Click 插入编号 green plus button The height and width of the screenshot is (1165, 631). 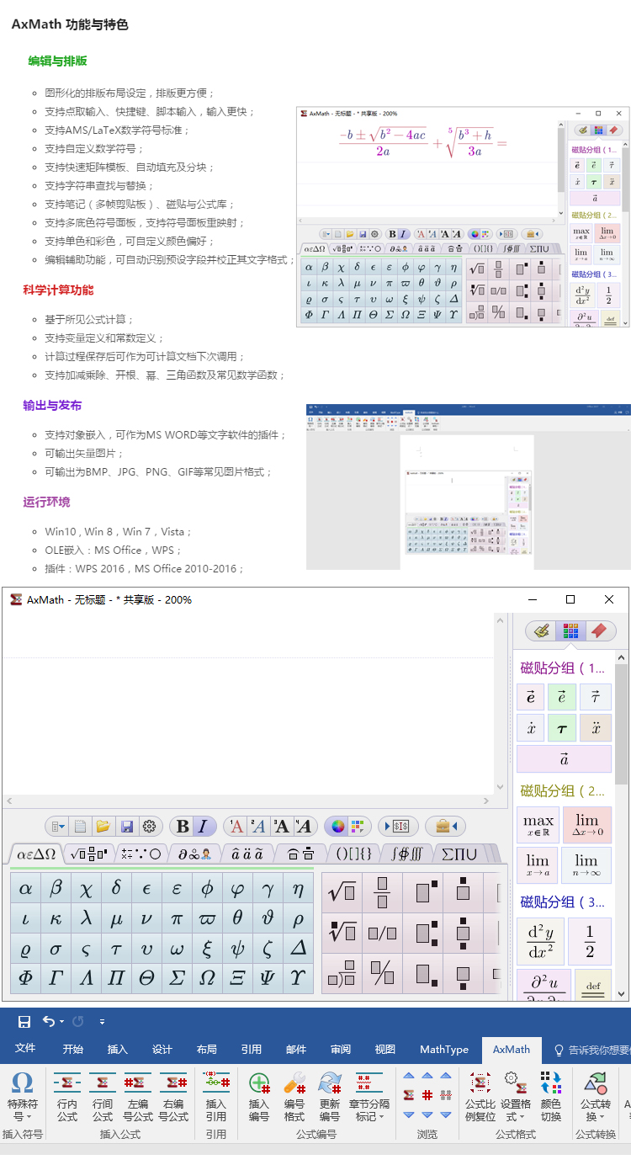(x=259, y=1097)
